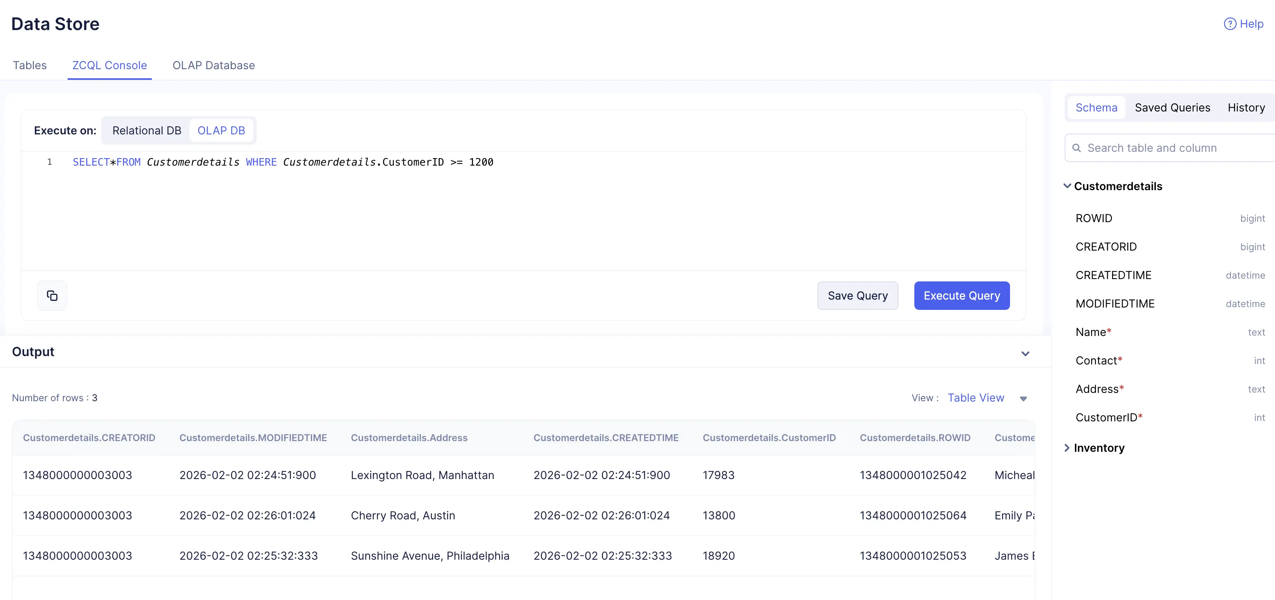Click the search magnifier icon

1076,148
